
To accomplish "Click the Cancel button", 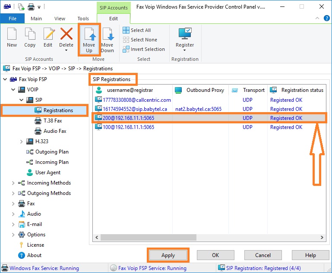I will (x=263, y=255).
